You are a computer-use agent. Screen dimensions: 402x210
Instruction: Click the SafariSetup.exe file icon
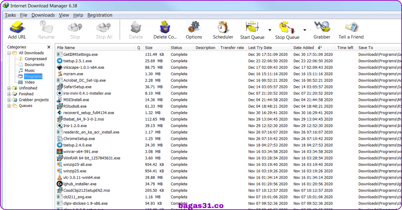(x=60, y=87)
